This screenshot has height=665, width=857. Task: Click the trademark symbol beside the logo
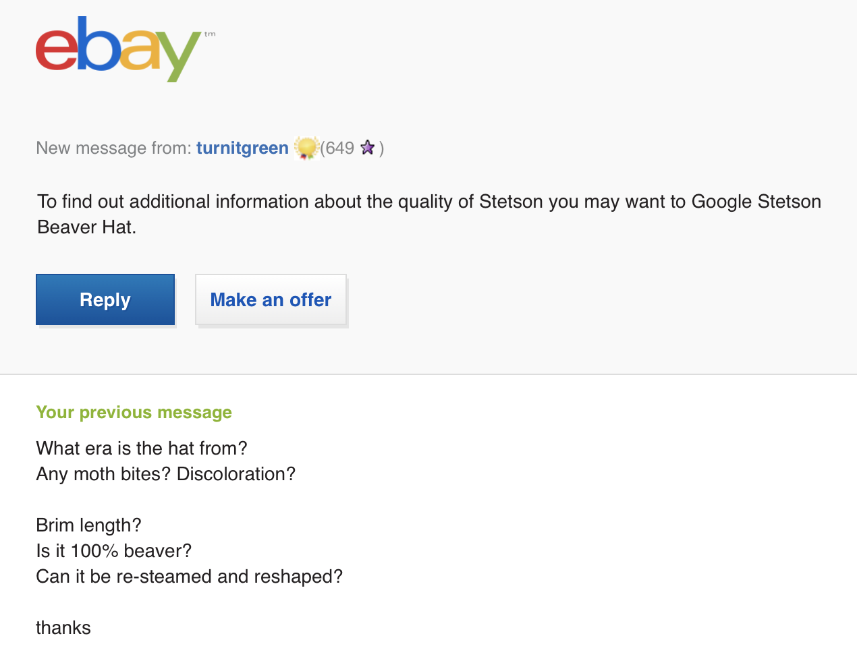click(210, 34)
